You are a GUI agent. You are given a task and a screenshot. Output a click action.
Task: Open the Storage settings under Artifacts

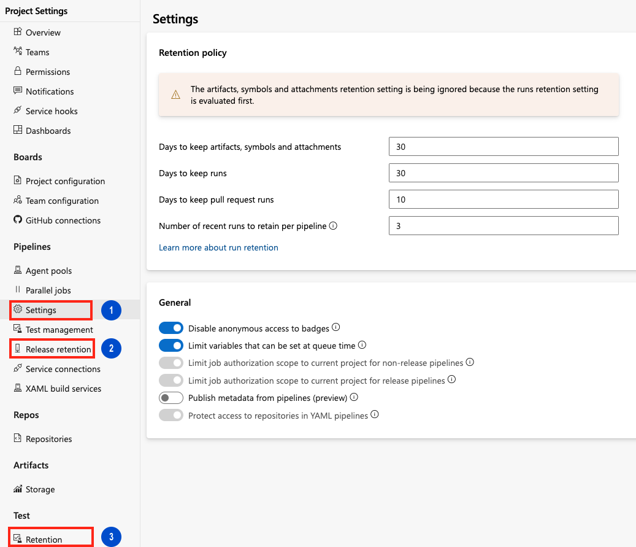(x=40, y=489)
